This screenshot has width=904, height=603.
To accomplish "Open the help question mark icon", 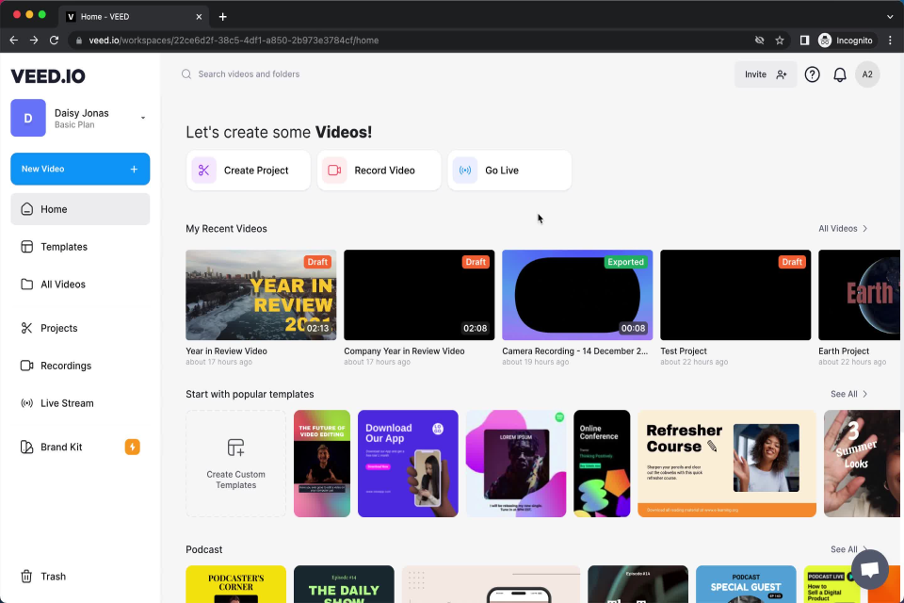I will [x=812, y=74].
